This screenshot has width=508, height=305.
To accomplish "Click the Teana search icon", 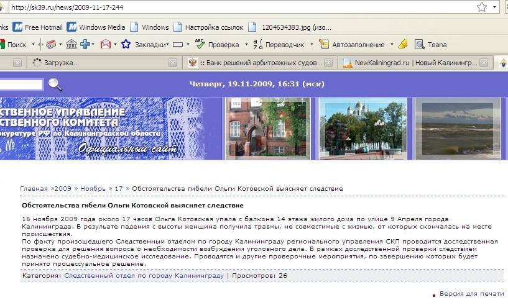I will coord(420,45).
